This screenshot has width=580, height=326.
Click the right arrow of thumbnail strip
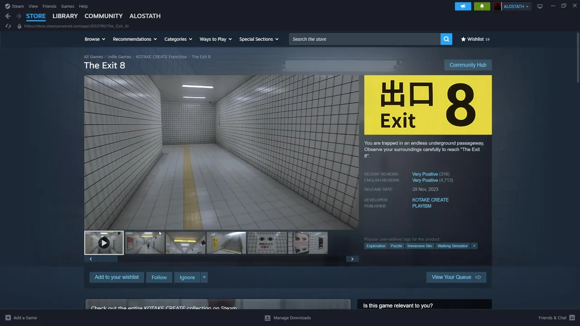coord(352,259)
